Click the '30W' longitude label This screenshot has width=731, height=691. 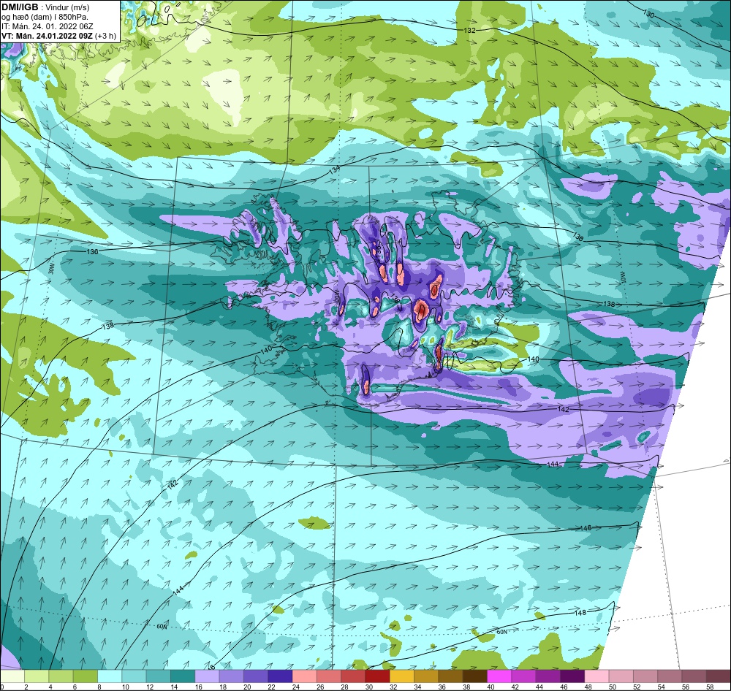(51, 270)
